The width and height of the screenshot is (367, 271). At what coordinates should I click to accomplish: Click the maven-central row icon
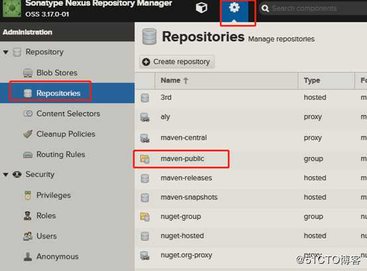tap(145, 138)
